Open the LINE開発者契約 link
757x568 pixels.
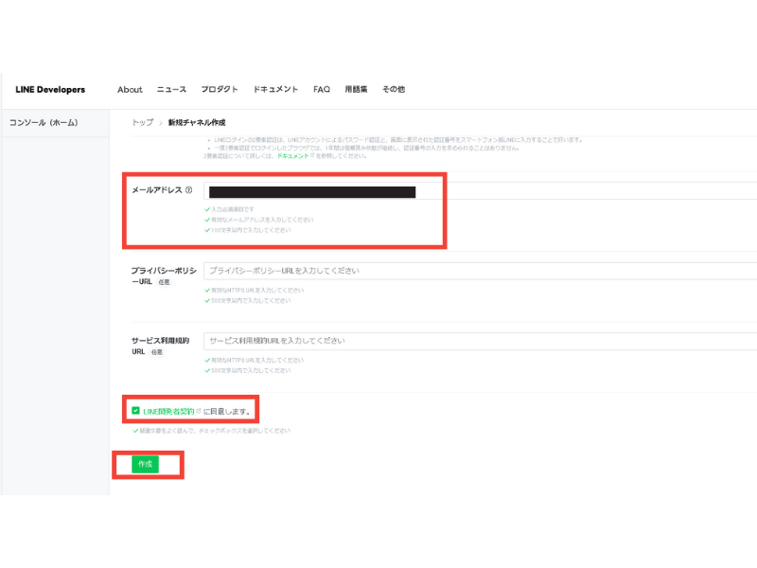point(167,411)
